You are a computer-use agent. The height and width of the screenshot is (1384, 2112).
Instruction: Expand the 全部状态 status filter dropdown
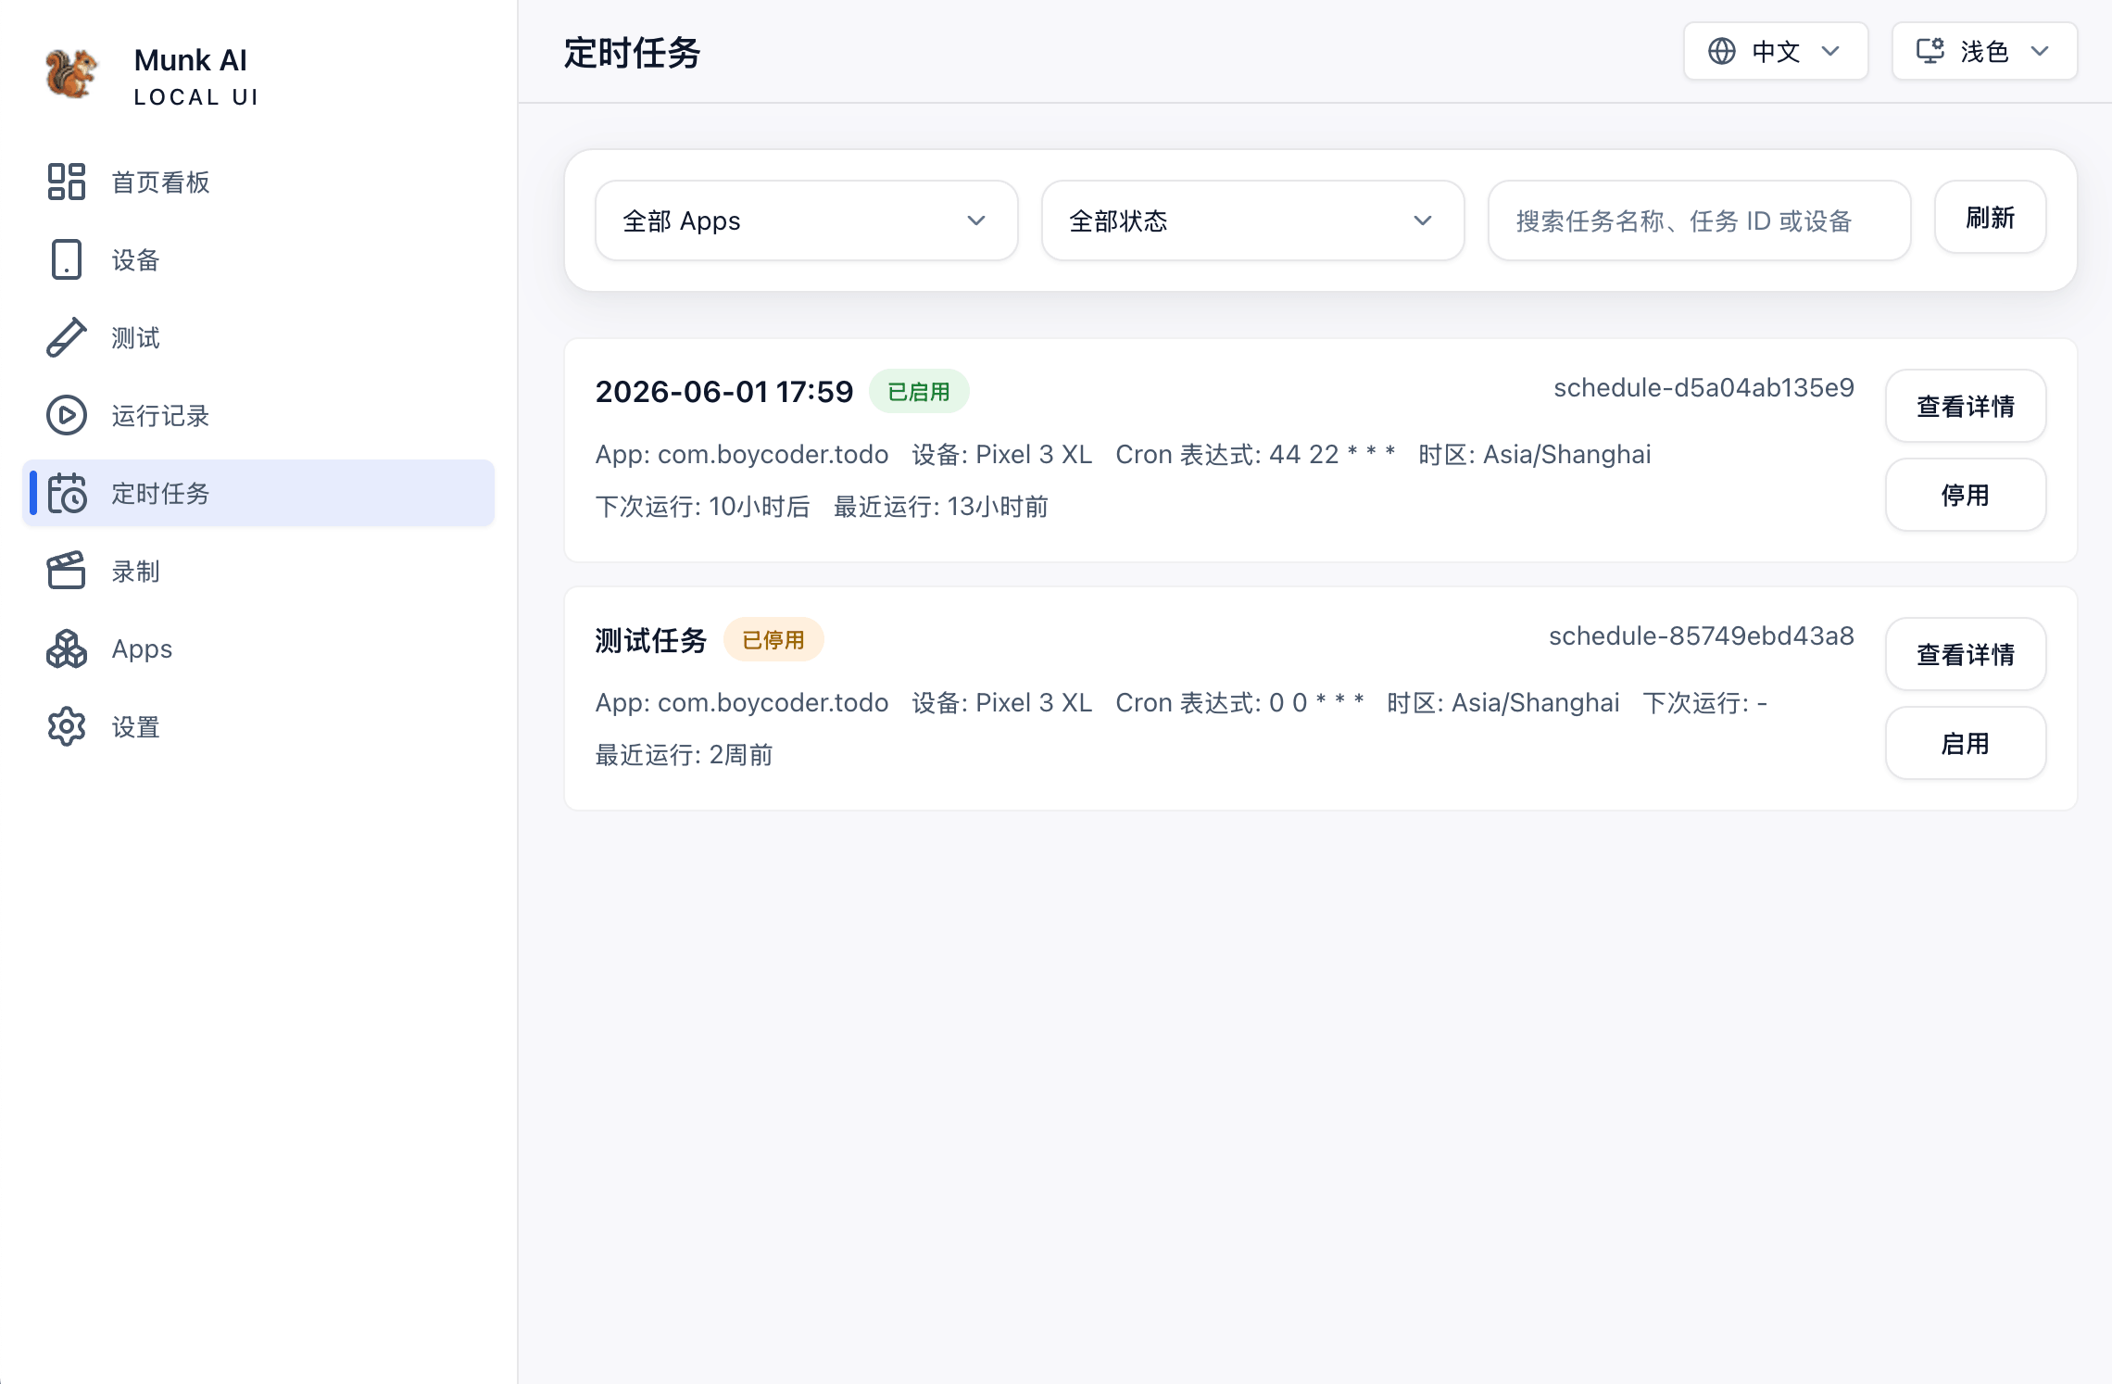click(1253, 220)
